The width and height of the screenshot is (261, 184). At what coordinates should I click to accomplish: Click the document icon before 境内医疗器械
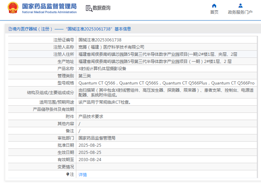[10, 29]
